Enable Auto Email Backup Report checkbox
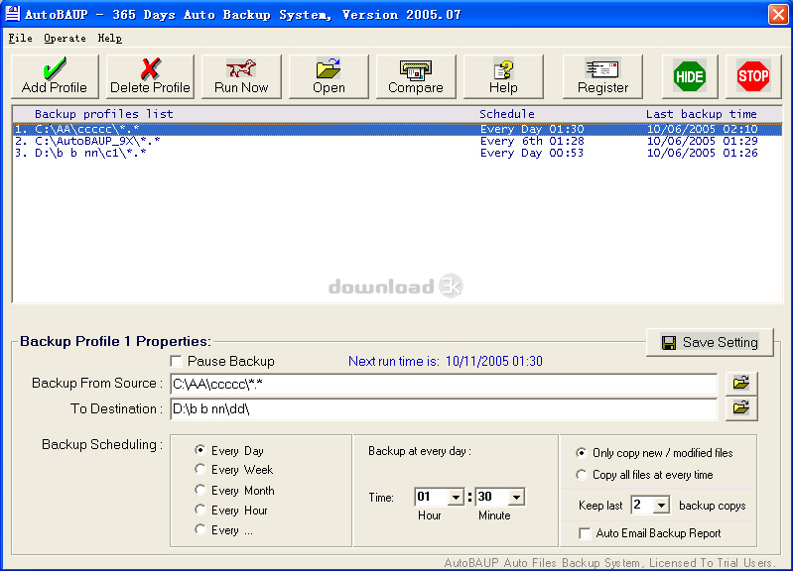 coord(585,533)
